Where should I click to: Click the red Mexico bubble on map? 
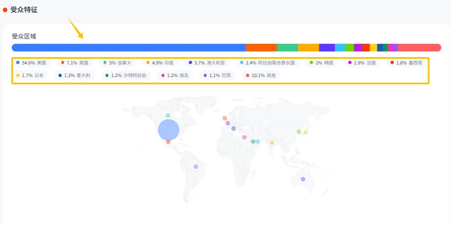168,142
